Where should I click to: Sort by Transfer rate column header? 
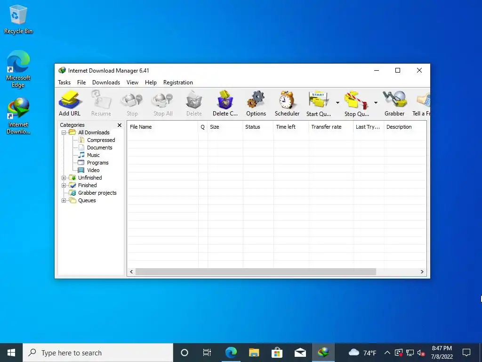pyautogui.click(x=331, y=127)
